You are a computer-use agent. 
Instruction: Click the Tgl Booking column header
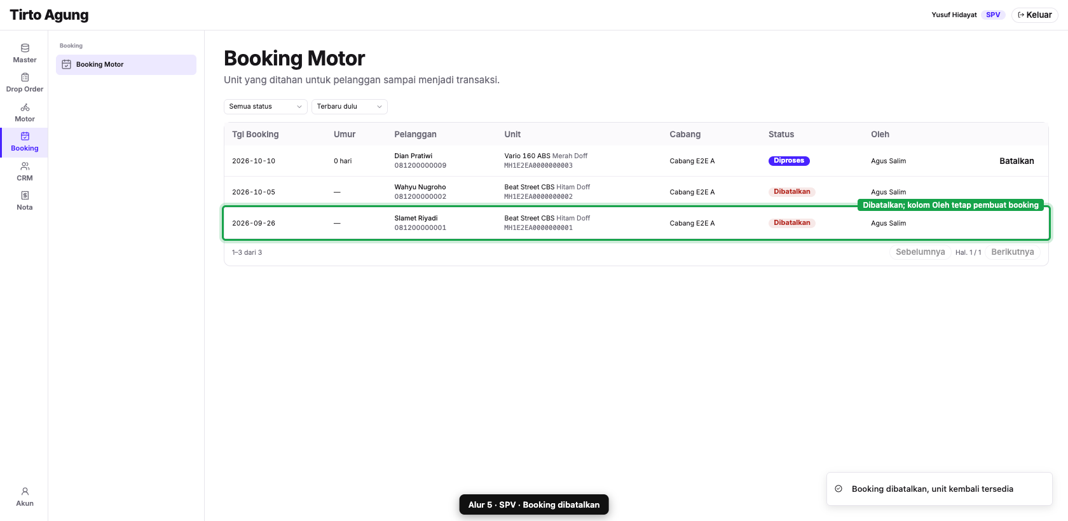[x=256, y=134]
